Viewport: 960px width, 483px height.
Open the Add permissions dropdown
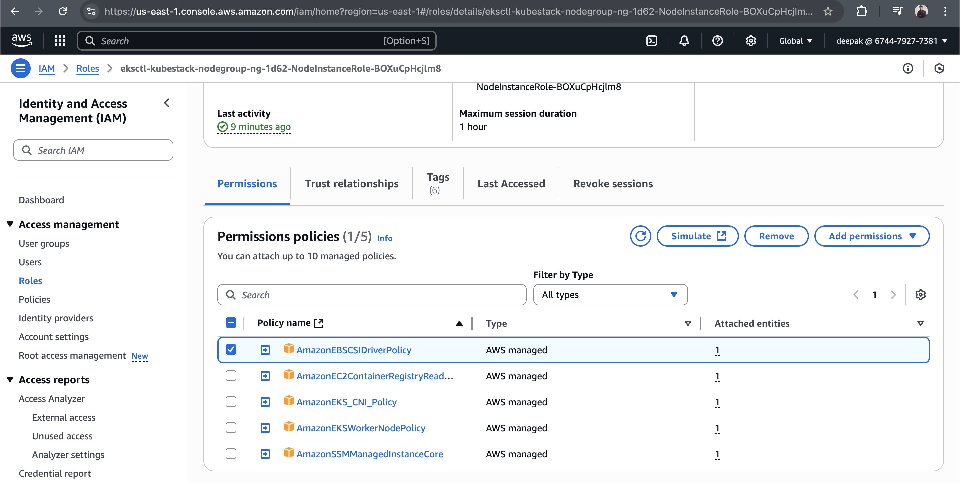[871, 236]
